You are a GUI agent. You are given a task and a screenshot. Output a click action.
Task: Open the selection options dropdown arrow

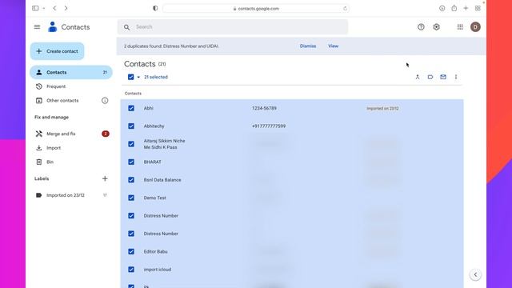coord(138,77)
